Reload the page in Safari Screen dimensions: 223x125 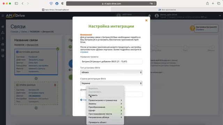pyautogui.click(x=154, y=3)
